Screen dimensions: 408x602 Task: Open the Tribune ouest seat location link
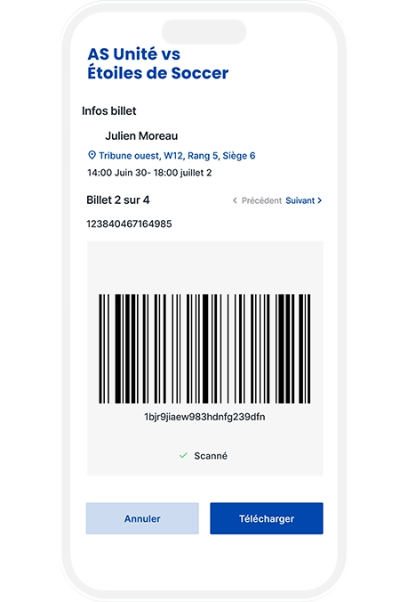[177, 156]
